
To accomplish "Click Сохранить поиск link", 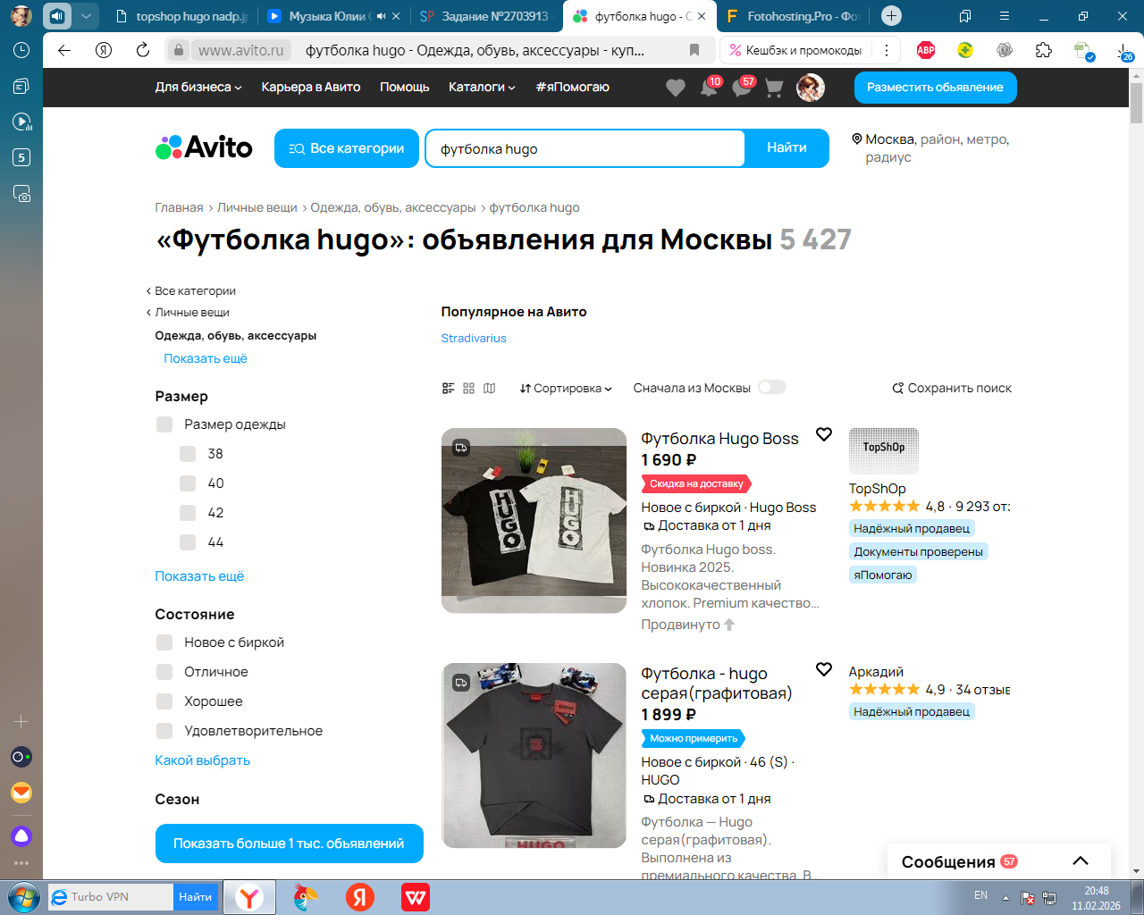I will (x=952, y=389).
